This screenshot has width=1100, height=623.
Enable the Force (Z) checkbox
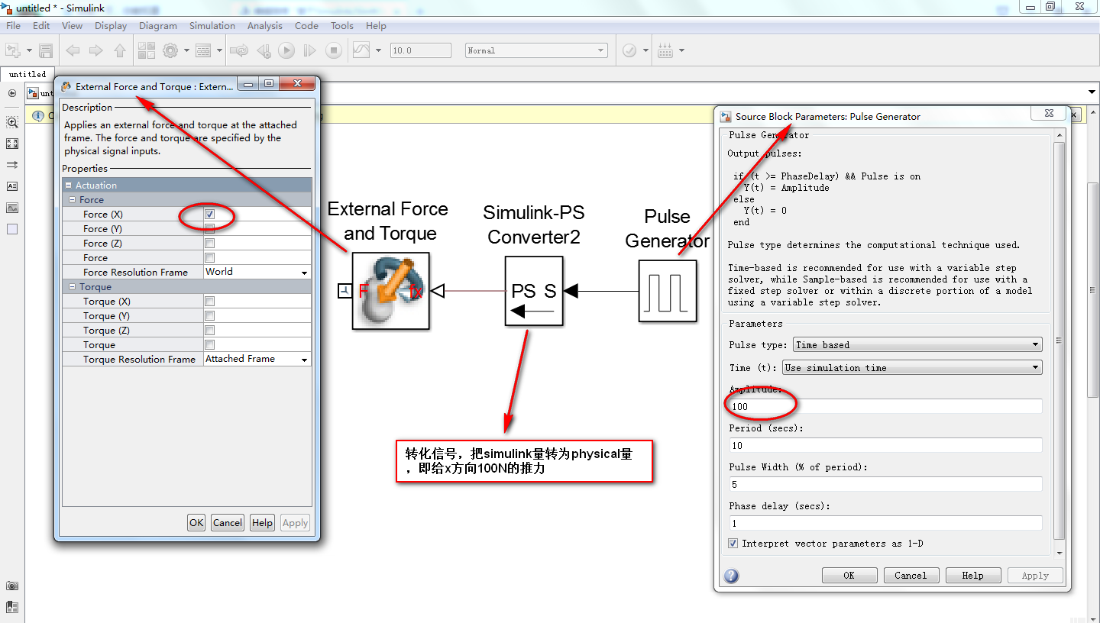tap(209, 244)
